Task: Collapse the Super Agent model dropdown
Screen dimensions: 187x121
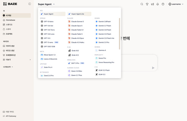Action: point(46,4)
